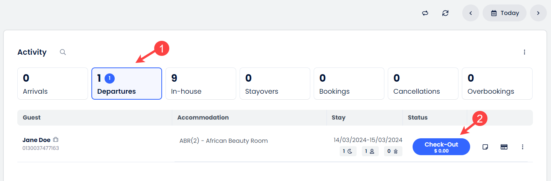Switch to the Arrivals tab

pyautogui.click(x=53, y=84)
